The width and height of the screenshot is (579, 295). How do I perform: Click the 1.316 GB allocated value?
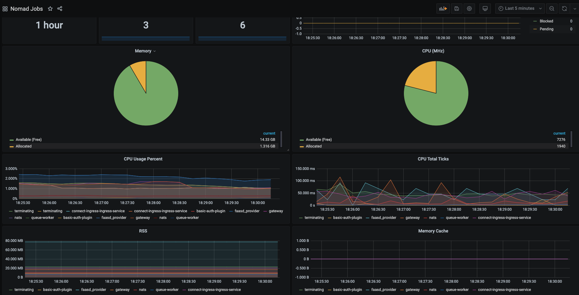coord(267,146)
